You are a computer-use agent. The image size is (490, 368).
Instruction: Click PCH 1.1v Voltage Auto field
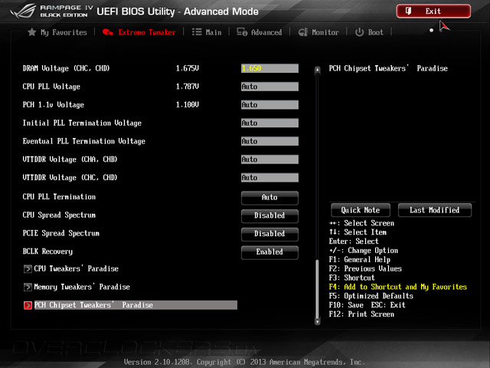[269, 104]
